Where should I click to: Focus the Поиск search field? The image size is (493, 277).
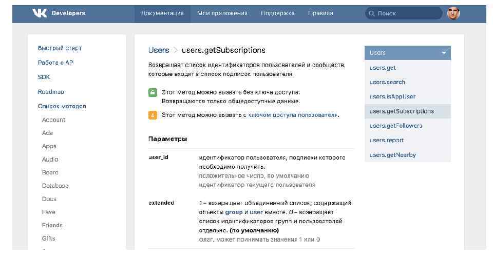[x=404, y=13]
